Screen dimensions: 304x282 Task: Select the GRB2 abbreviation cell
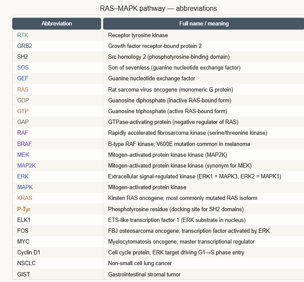coord(25,46)
